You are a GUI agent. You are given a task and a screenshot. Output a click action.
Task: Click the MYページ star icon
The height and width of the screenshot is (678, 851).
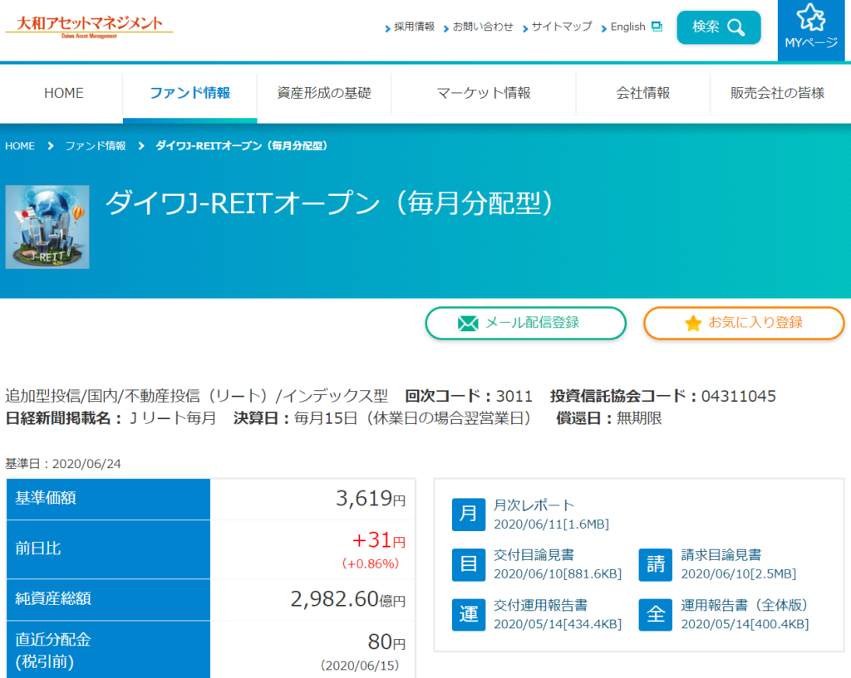click(x=810, y=18)
